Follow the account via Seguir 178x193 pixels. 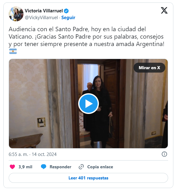click(x=68, y=18)
